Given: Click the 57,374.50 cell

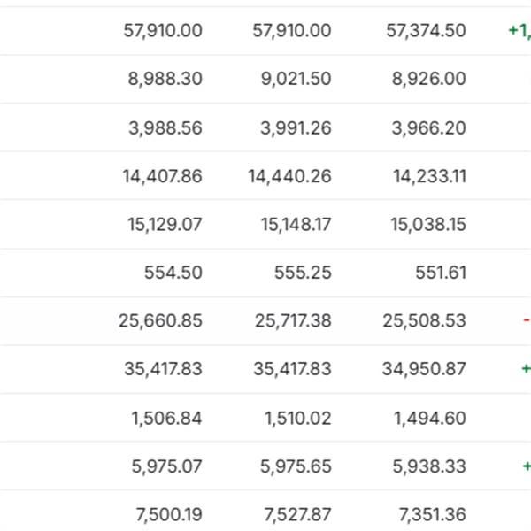Looking at the screenshot, I should point(426,31).
